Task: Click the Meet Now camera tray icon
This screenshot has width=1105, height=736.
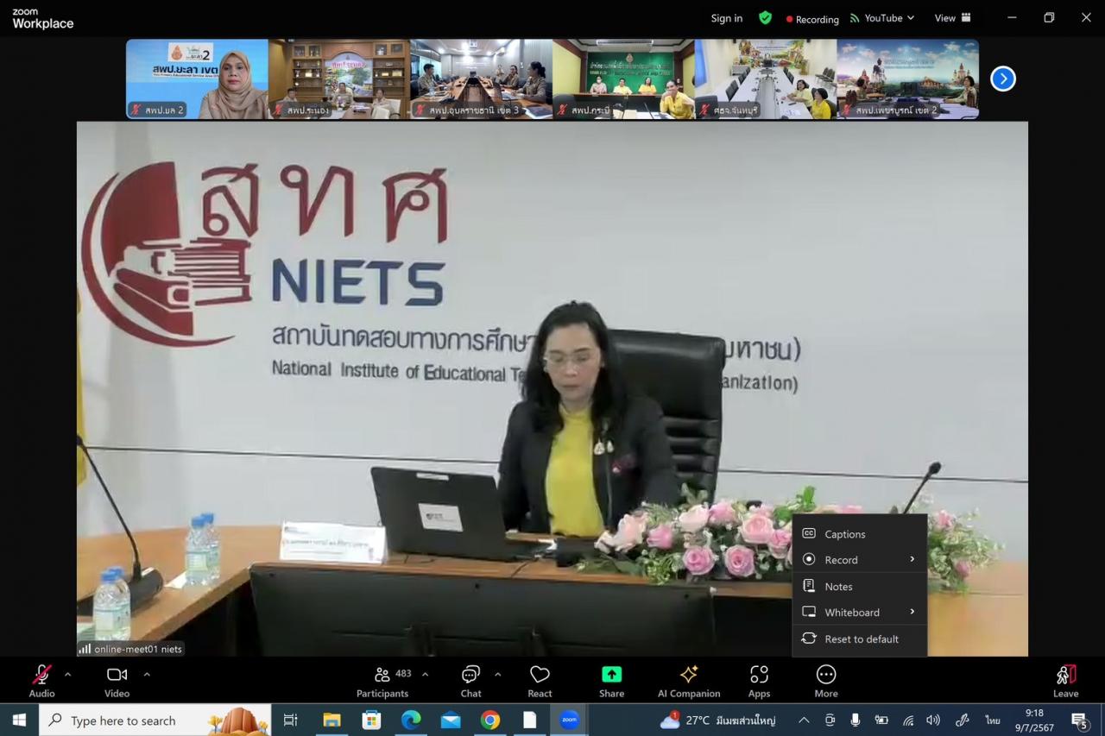Action: 830,720
